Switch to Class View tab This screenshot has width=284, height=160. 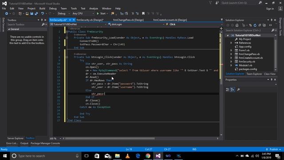coord(270,74)
